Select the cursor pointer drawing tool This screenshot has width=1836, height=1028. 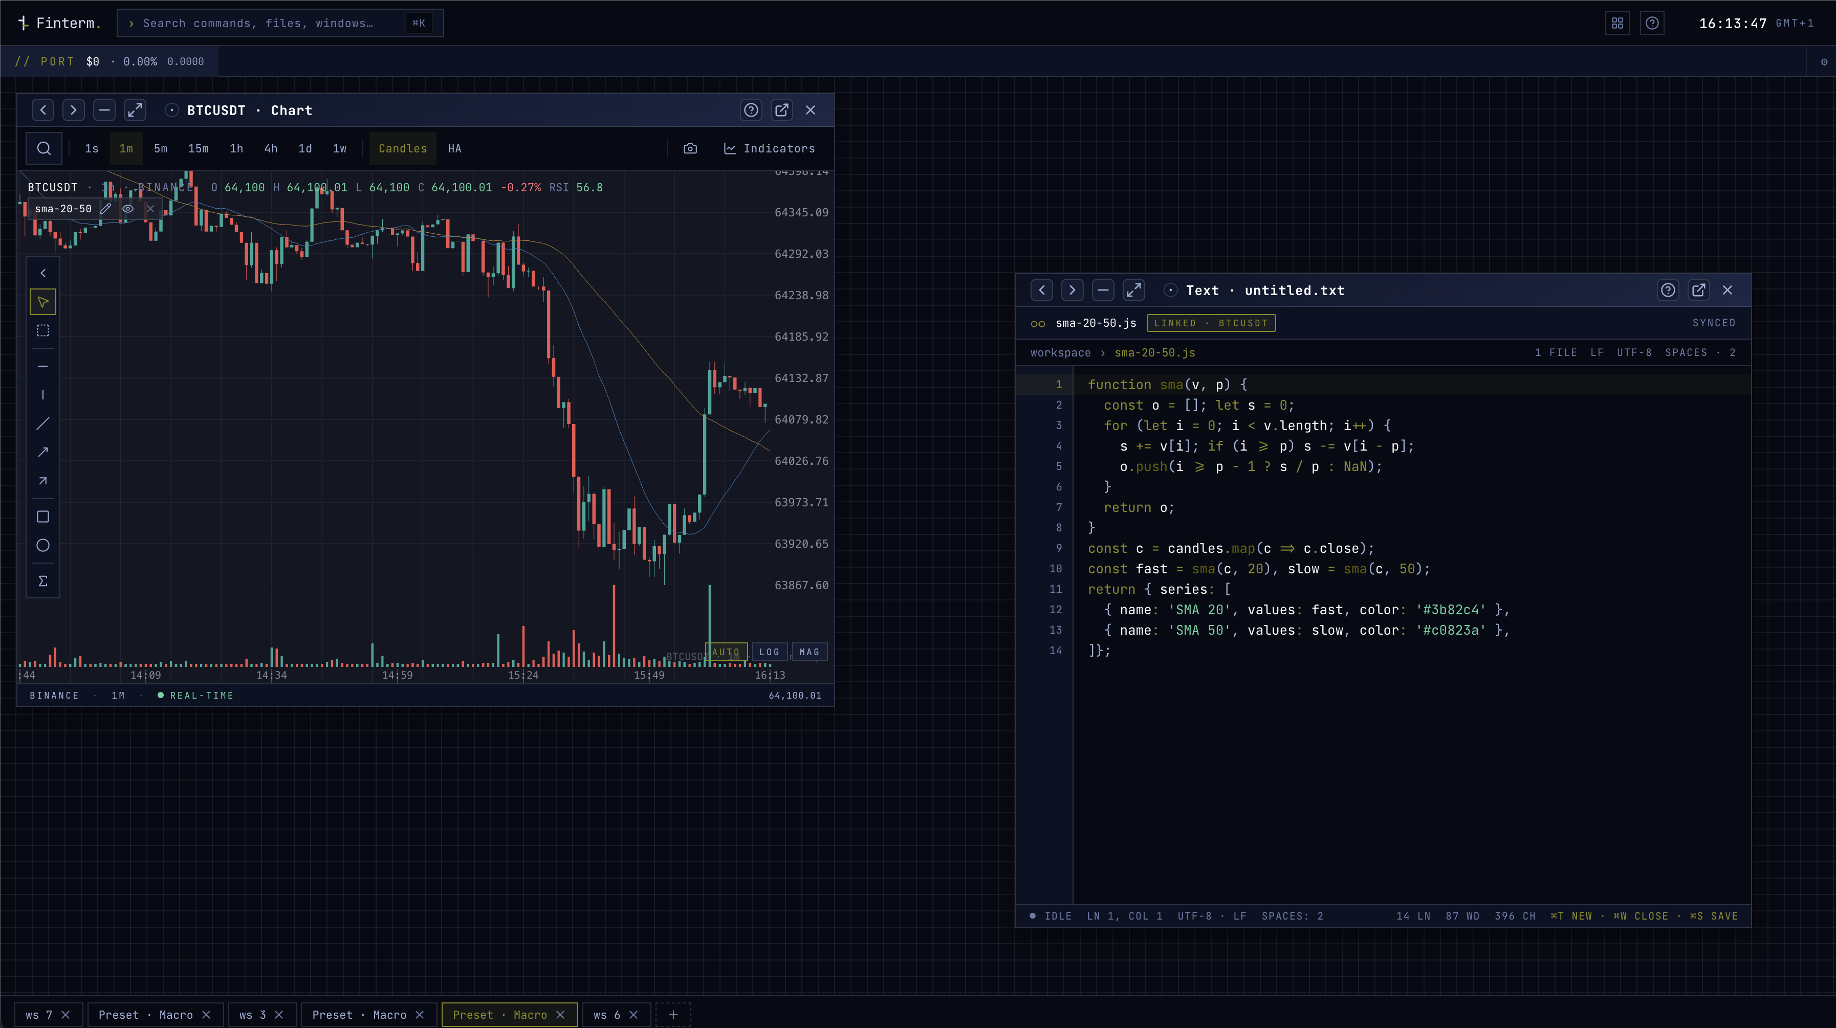(x=43, y=302)
